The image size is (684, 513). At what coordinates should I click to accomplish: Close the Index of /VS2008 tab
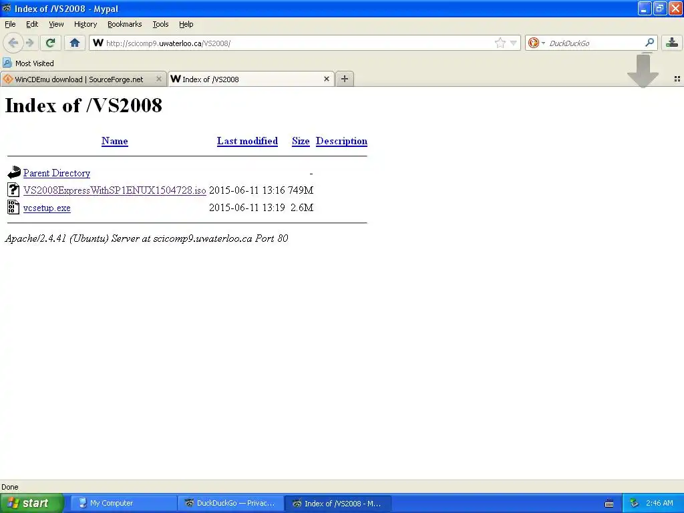tap(326, 79)
